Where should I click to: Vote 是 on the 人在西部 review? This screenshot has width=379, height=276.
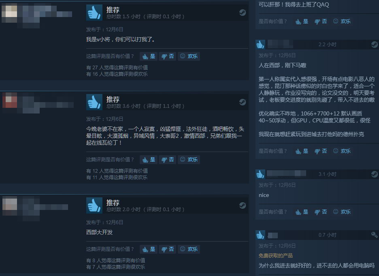coord(302,151)
